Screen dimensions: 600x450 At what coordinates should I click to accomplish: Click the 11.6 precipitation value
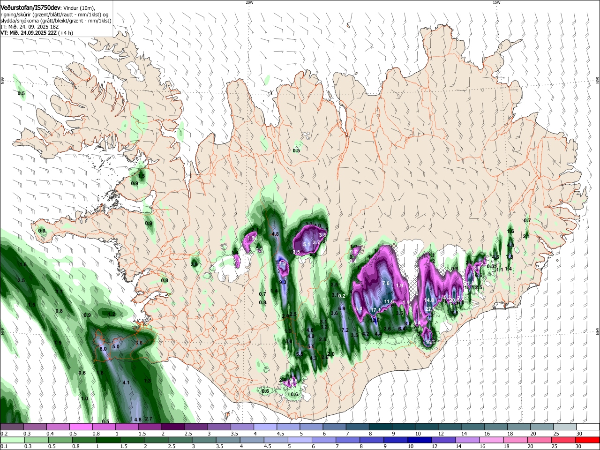(389, 301)
